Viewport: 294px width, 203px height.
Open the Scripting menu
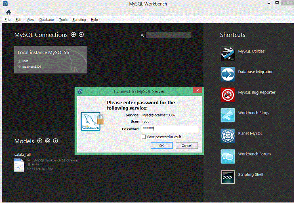tap(79, 20)
